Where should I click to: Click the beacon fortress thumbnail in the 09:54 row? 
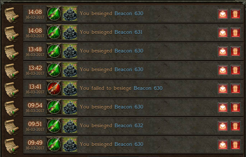70,107
